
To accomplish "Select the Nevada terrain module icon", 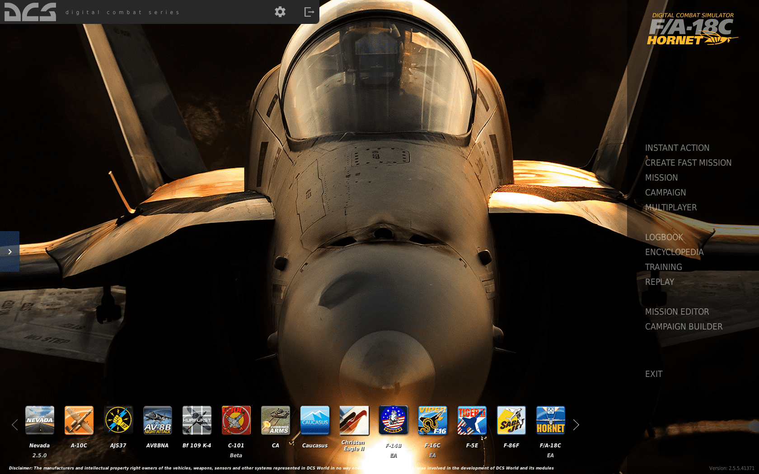I will (x=40, y=420).
